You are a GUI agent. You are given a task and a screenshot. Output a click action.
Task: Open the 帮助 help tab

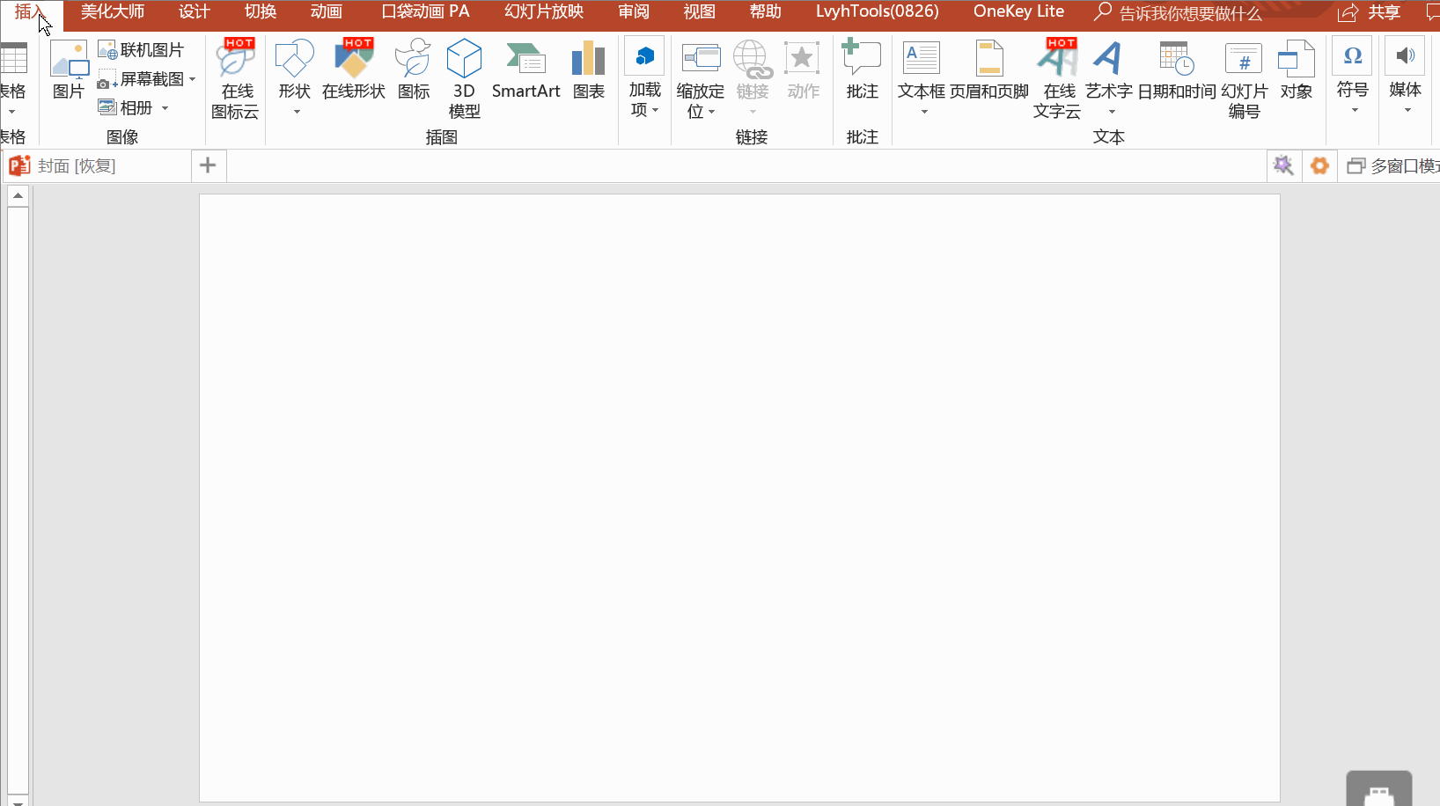pyautogui.click(x=766, y=12)
